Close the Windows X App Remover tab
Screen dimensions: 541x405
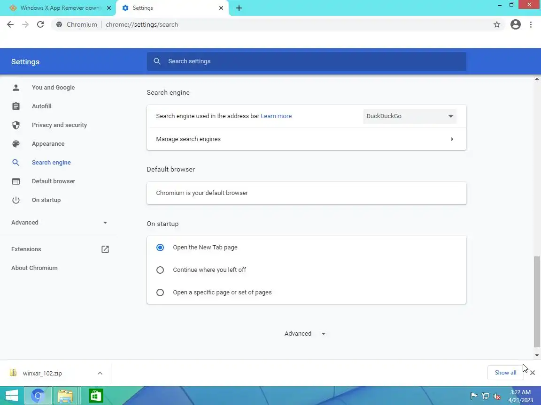click(x=109, y=8)
